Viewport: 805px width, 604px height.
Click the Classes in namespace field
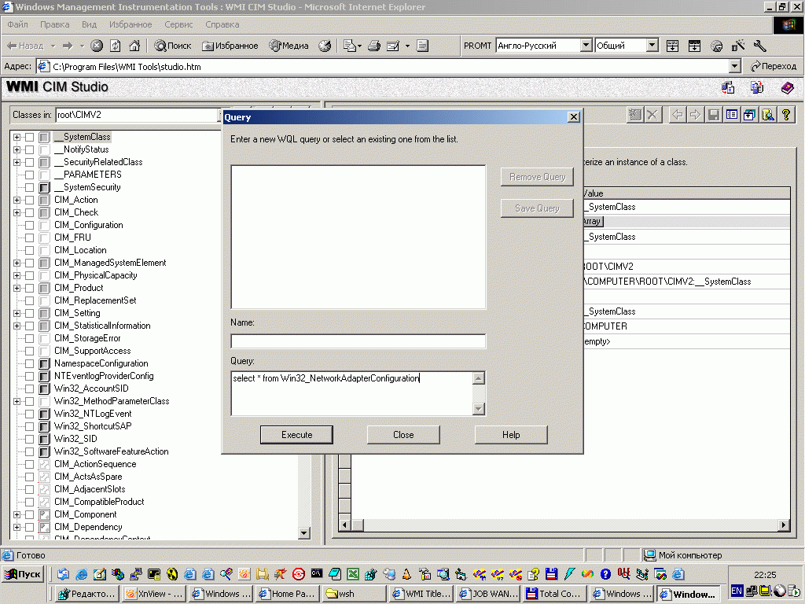coord(137,115)
